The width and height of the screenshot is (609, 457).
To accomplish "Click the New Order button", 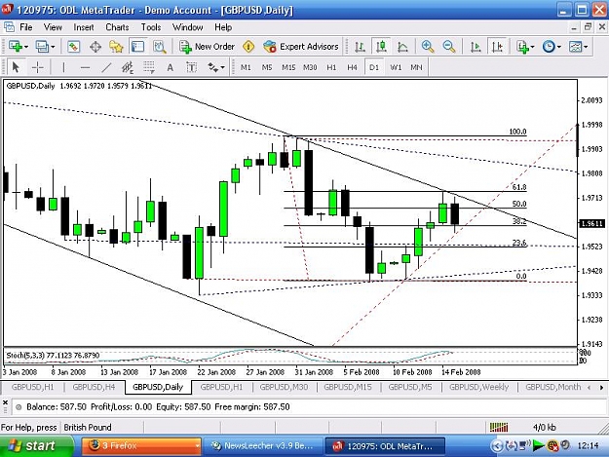I will (x=207, y=47).
